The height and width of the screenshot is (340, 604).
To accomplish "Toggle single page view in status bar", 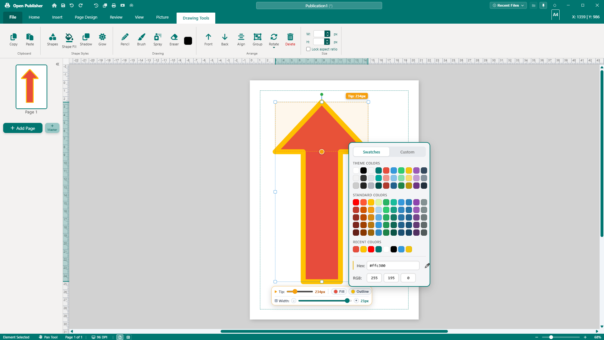I will 120,337.
